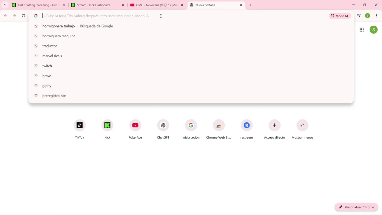Open the TikTok shortcut
382x215 pixels.
79,125
